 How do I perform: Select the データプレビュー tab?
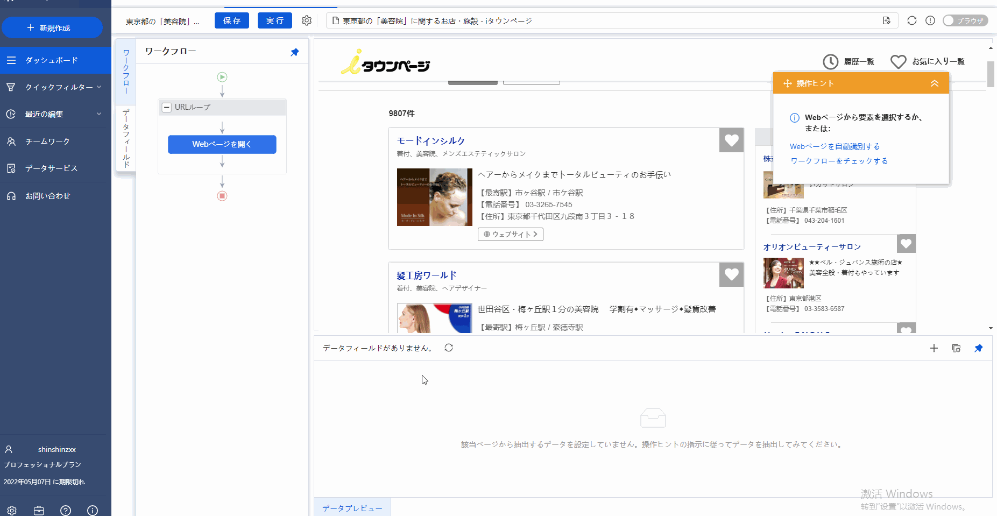(x=352, y=508)
